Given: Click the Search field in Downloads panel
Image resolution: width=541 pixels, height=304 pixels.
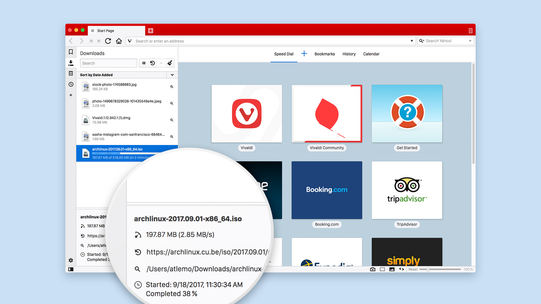Looking at the screenshot, I should click(x=109, y=63).
